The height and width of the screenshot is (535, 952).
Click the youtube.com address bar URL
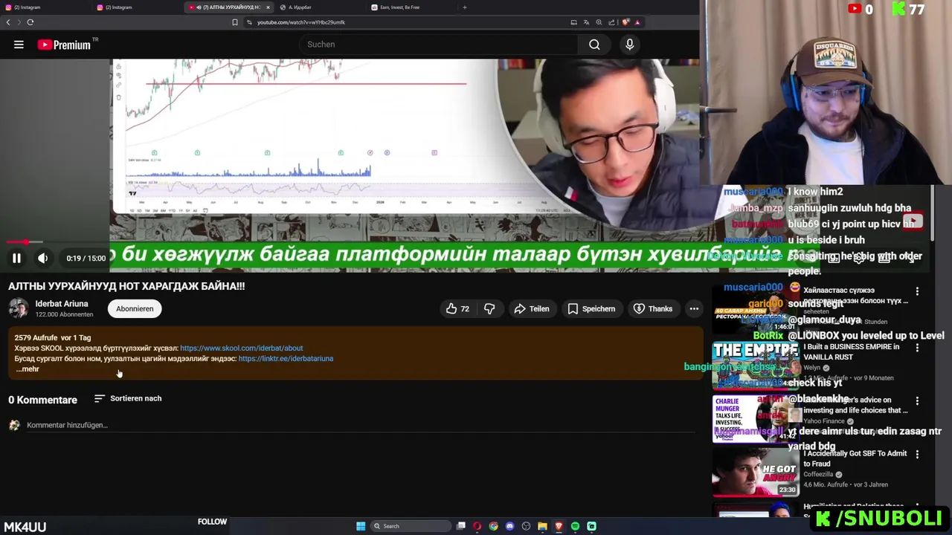tap(300, 22)
